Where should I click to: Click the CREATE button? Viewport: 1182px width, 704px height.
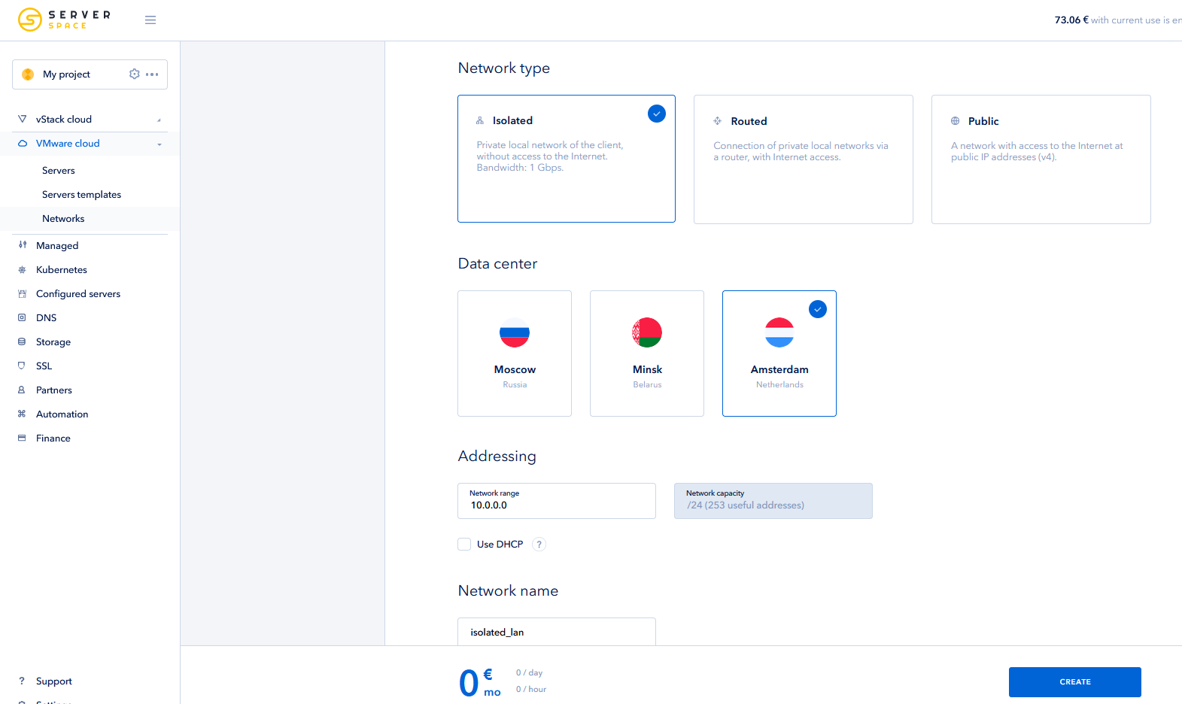(1074, 682)
